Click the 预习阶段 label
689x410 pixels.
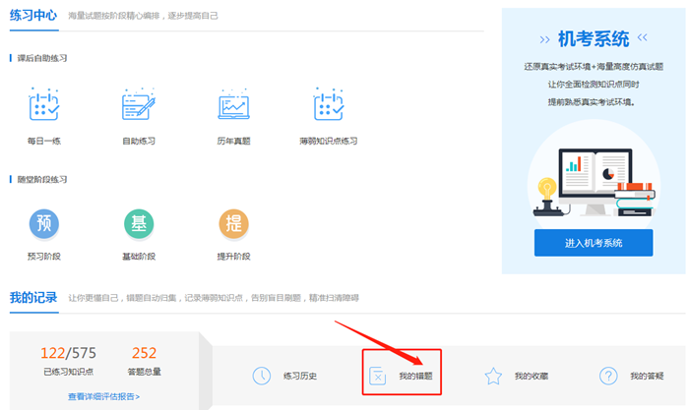click(x=44, y=257)
